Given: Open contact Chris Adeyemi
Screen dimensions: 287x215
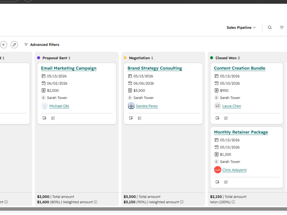Looking at the screenshot, I should [234, 170].
